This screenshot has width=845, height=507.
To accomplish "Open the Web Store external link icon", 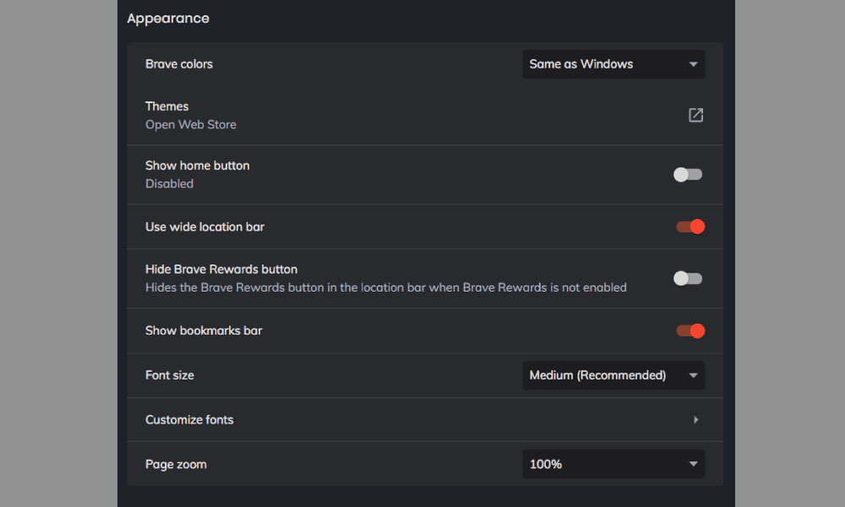I will [695, 115].
